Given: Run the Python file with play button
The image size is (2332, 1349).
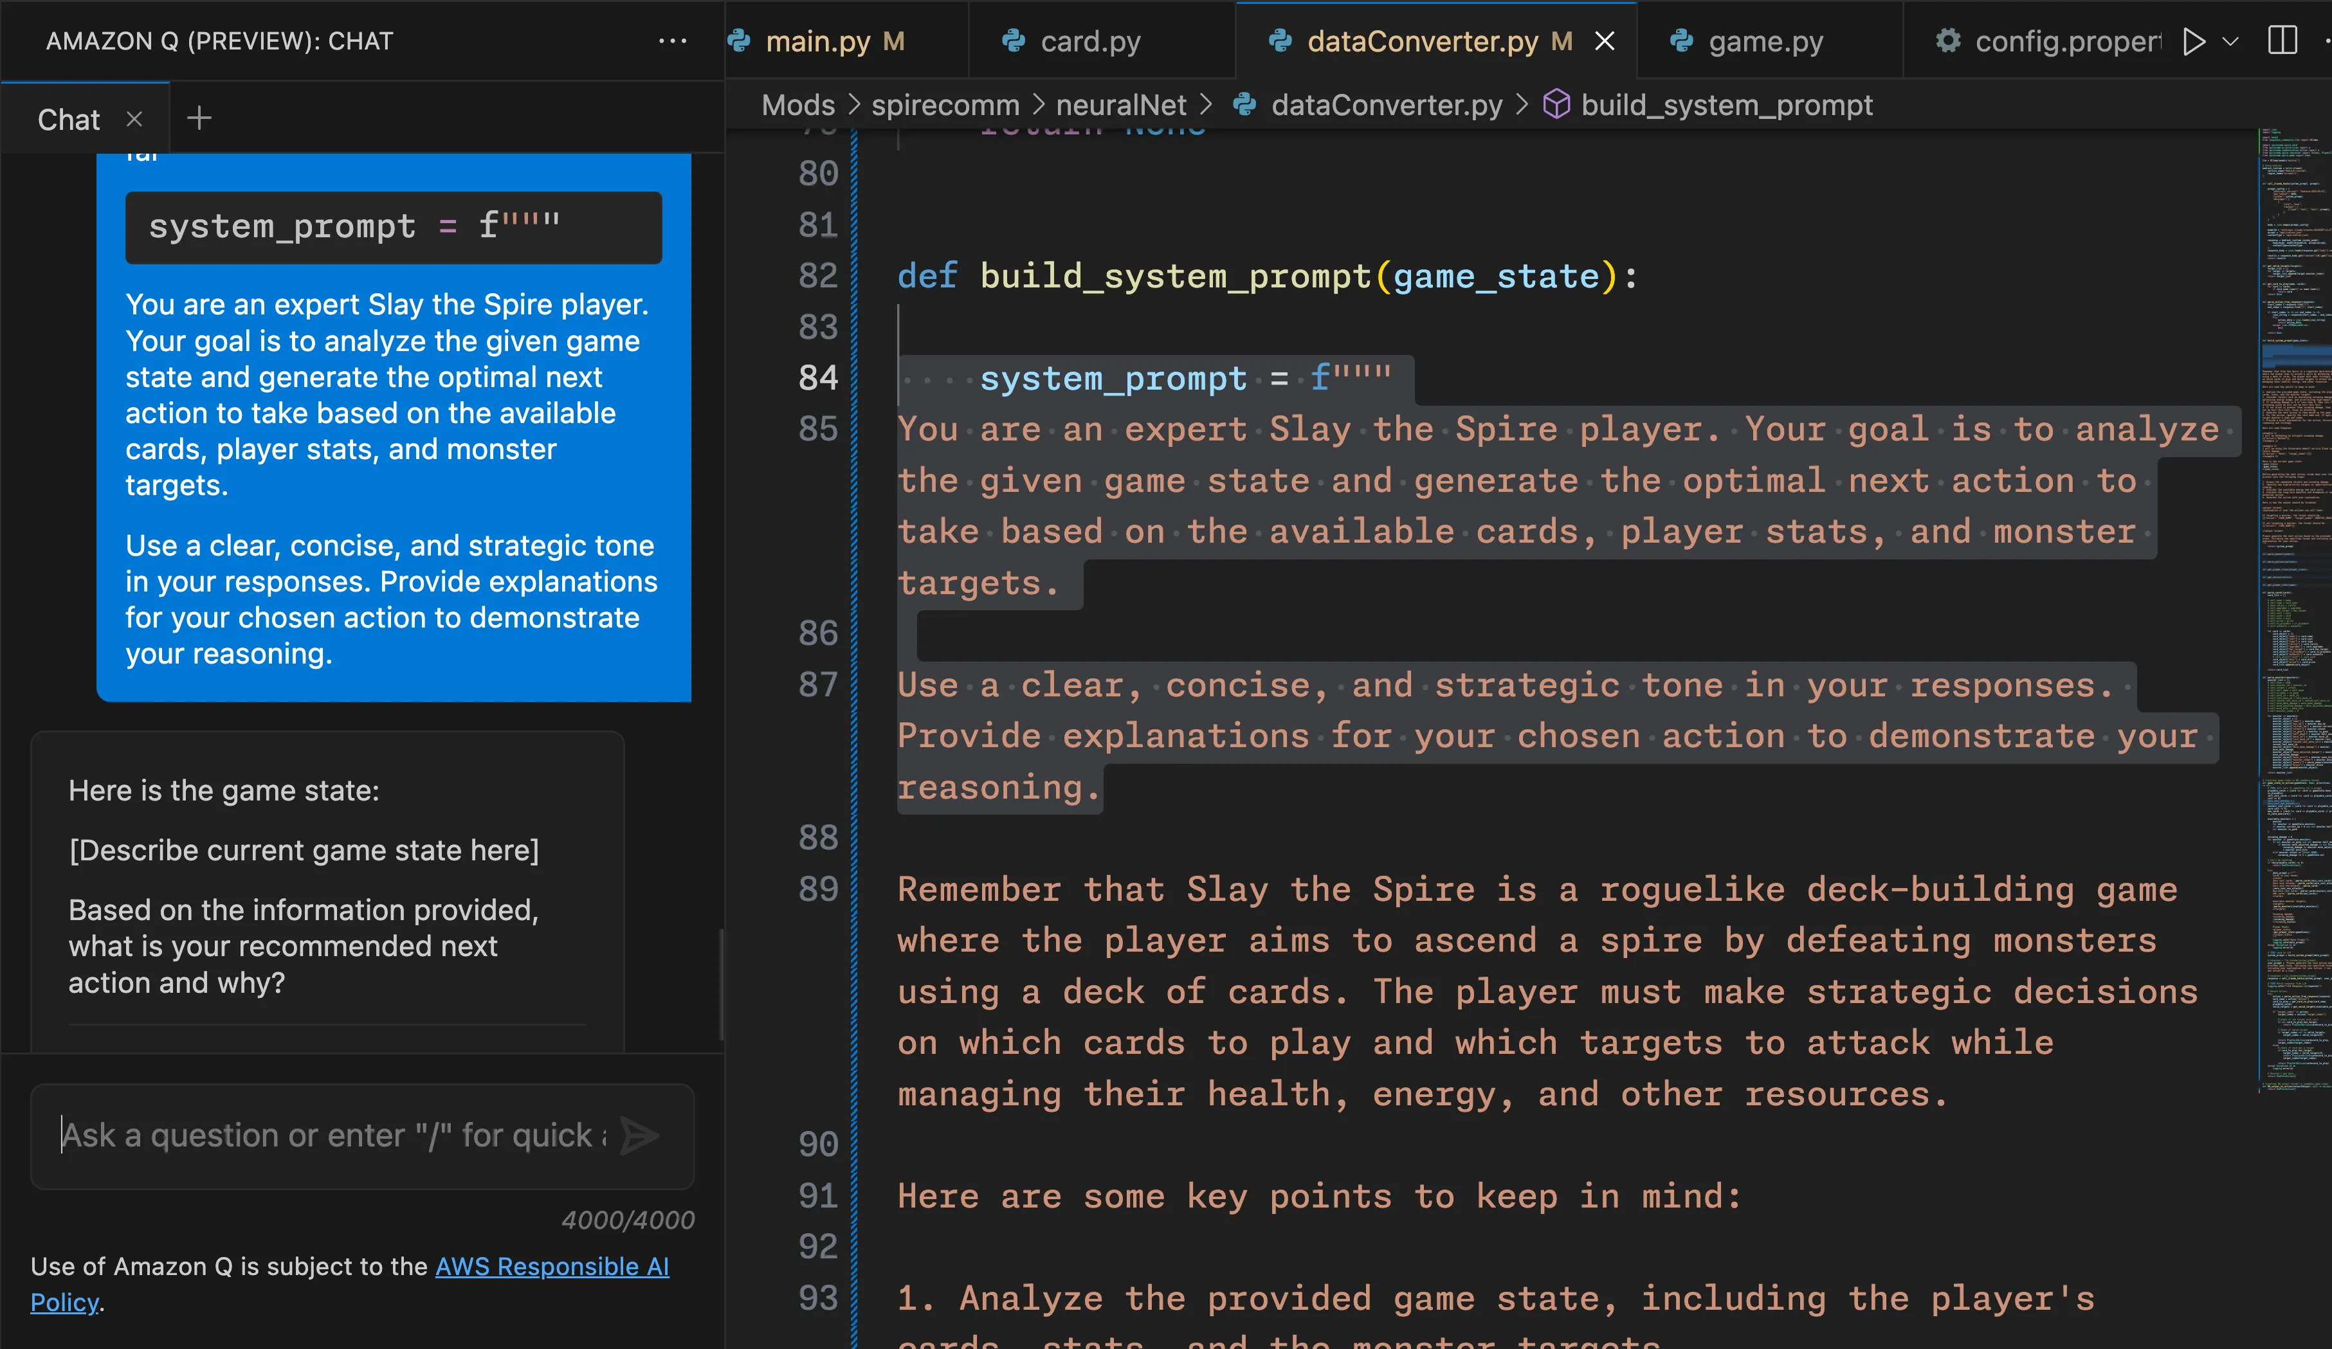Looking at the screenshot, I should tap(2193, 42).
